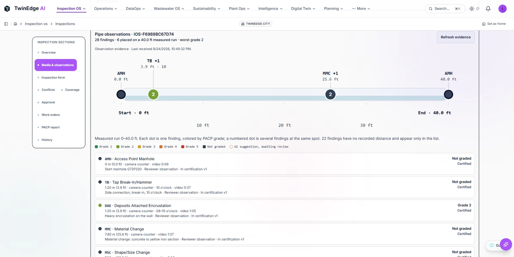Open the AI assistant sparkle button
This screenshot has height=257, width=514.
506,245
